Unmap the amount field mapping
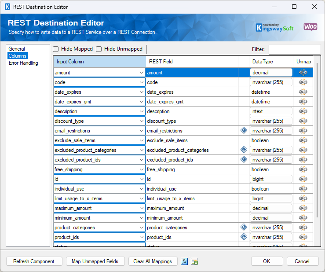325x272 pixels. coord(303,73)
